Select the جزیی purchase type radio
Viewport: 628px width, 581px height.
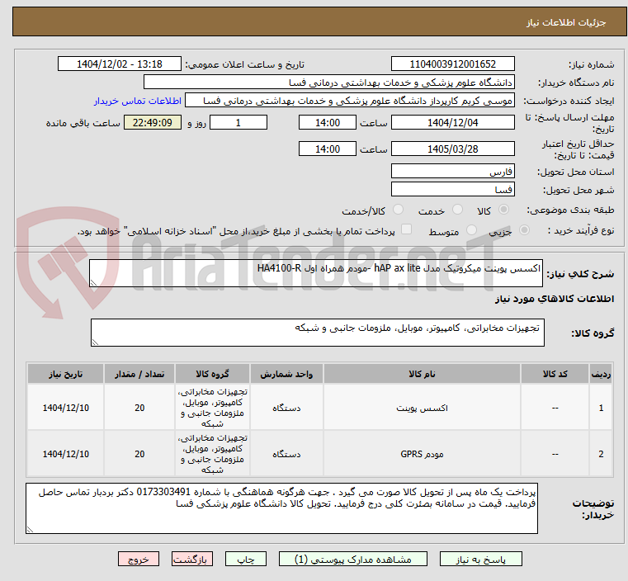coord(524,229)
